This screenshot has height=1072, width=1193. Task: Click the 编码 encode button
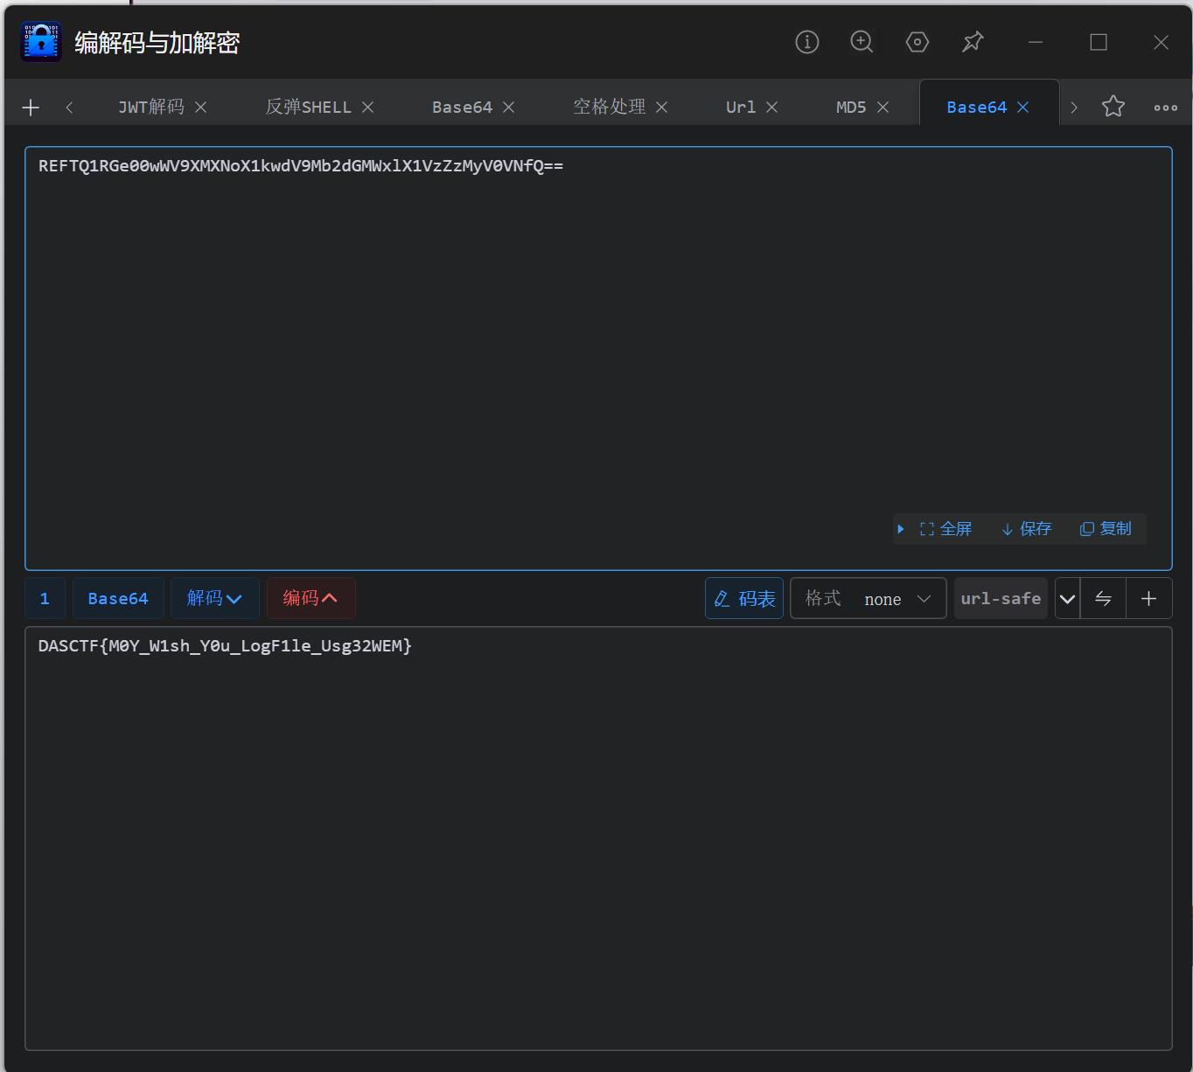(x=310, y=598)
